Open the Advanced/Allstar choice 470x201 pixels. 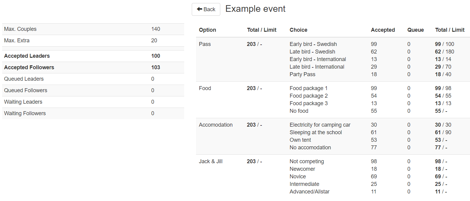click(309, 192)
